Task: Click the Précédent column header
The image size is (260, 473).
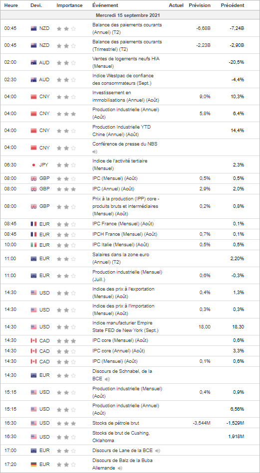Action: [x=233, y=5]
